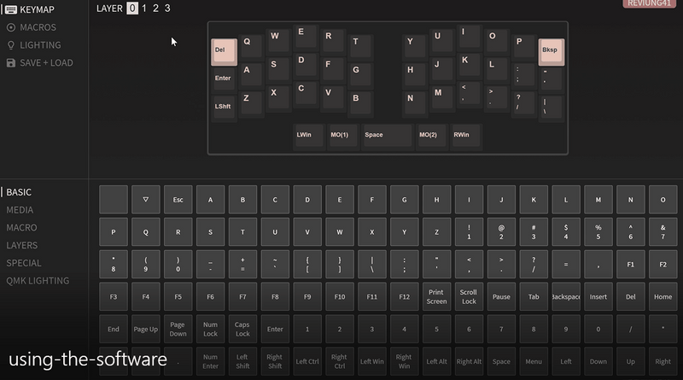This screenshot has width=683, height=380.
Task: Click the transparent triangle keycode
Action: pos(146,200)
